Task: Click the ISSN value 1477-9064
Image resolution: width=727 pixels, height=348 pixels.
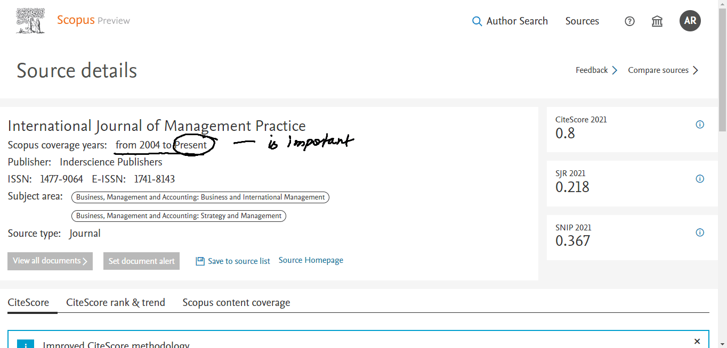Action: [x=61, y=179]
